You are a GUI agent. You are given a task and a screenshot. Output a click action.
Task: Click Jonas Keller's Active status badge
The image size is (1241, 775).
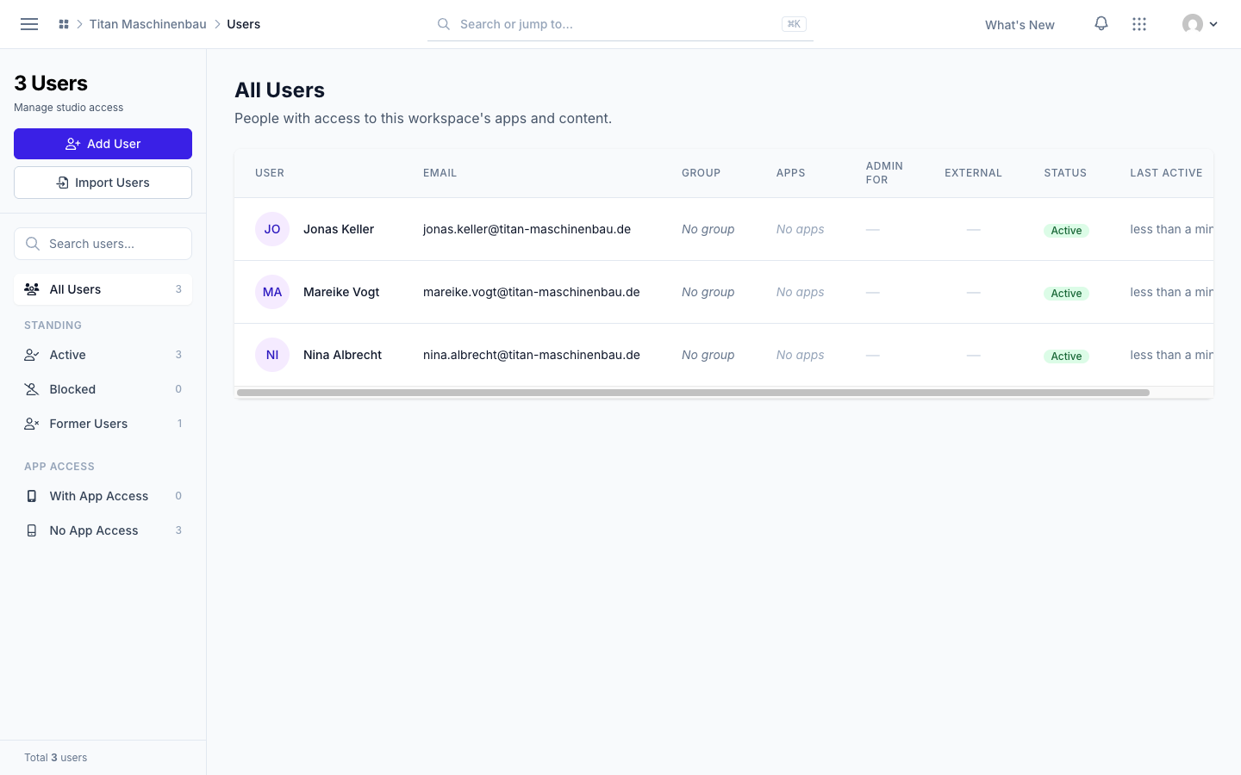(x=1066, y=230)
